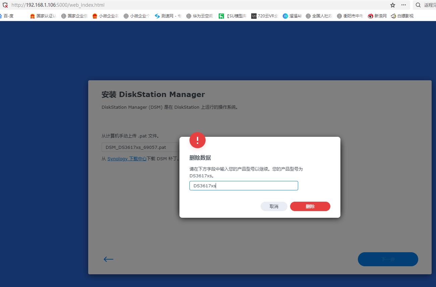
Task: Open the 国家认证认 bookmark
Action: (x=43, y=16)
